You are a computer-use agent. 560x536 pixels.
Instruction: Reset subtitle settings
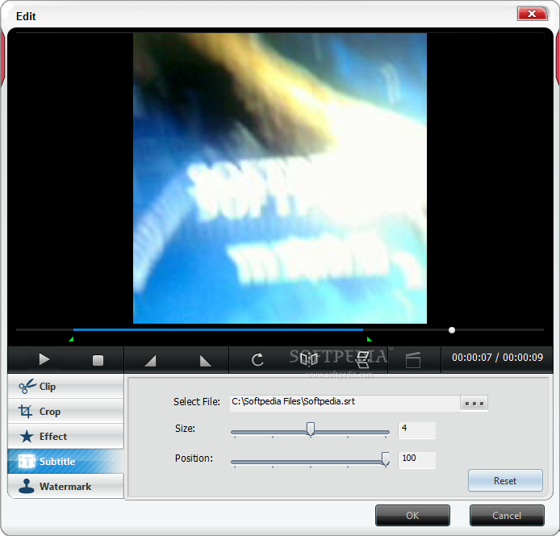point(505,480)
